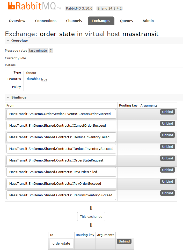Viewport: 183px width, 251px height.
Task: Unbind the order-state queue destination
Action: tap(124, 241)
